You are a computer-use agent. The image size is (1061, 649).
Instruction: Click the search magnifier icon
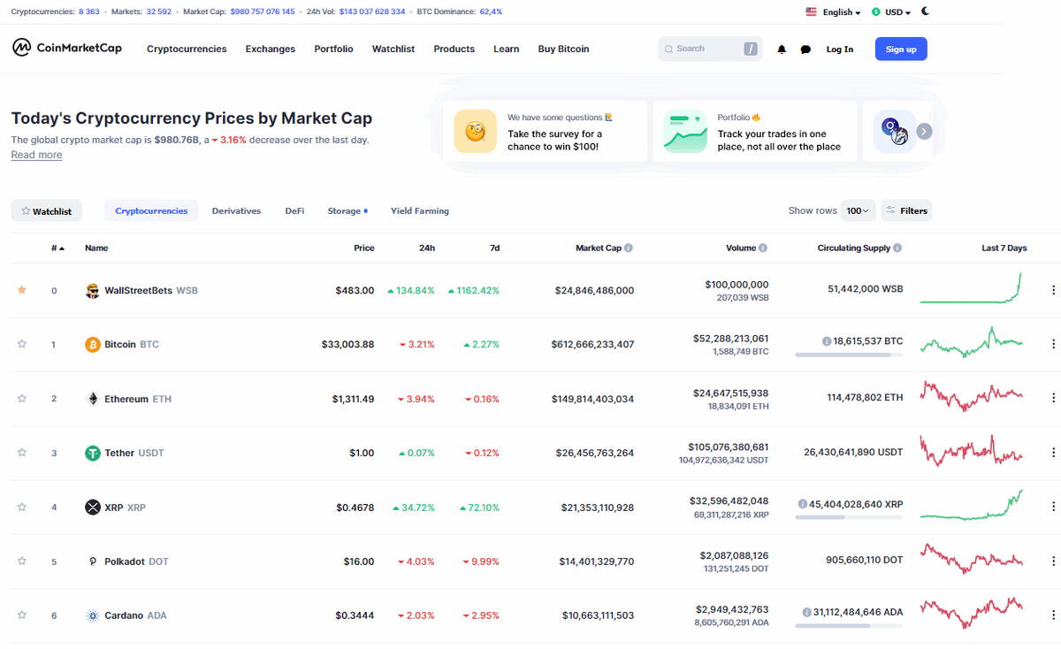[x=668, y=50]
